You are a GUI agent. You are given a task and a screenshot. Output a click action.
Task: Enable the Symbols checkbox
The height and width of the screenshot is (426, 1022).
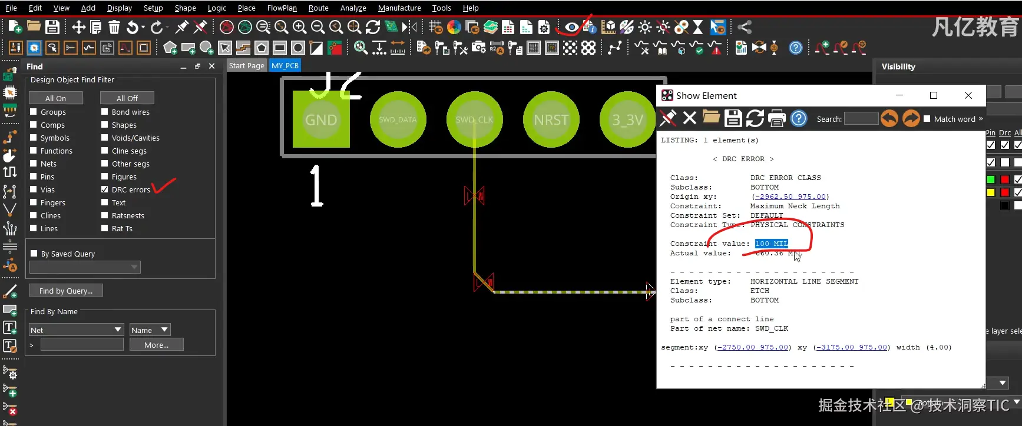click(x=34, y=138)
